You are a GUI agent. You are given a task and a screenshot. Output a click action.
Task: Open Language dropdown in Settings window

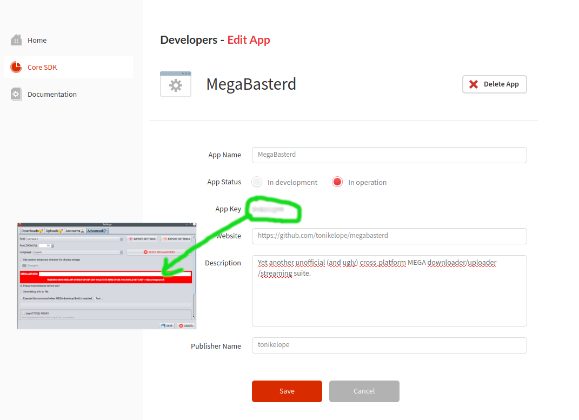pyautogui.click(x=78, y=252)
